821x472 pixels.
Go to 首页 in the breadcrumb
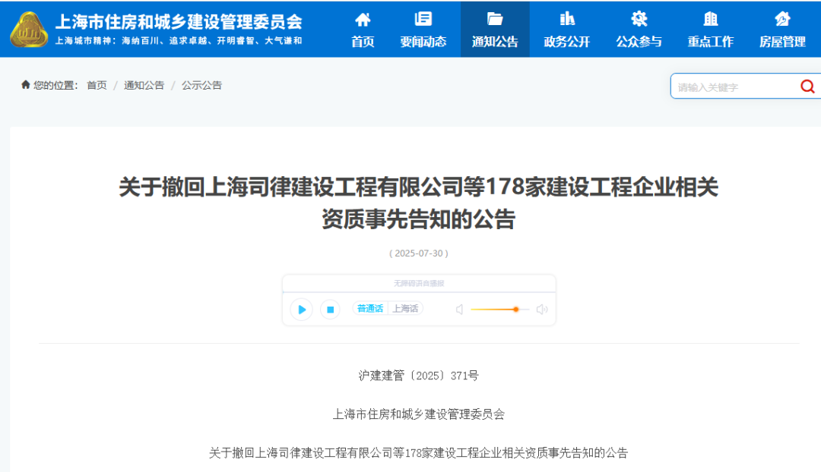coord(97,85)
